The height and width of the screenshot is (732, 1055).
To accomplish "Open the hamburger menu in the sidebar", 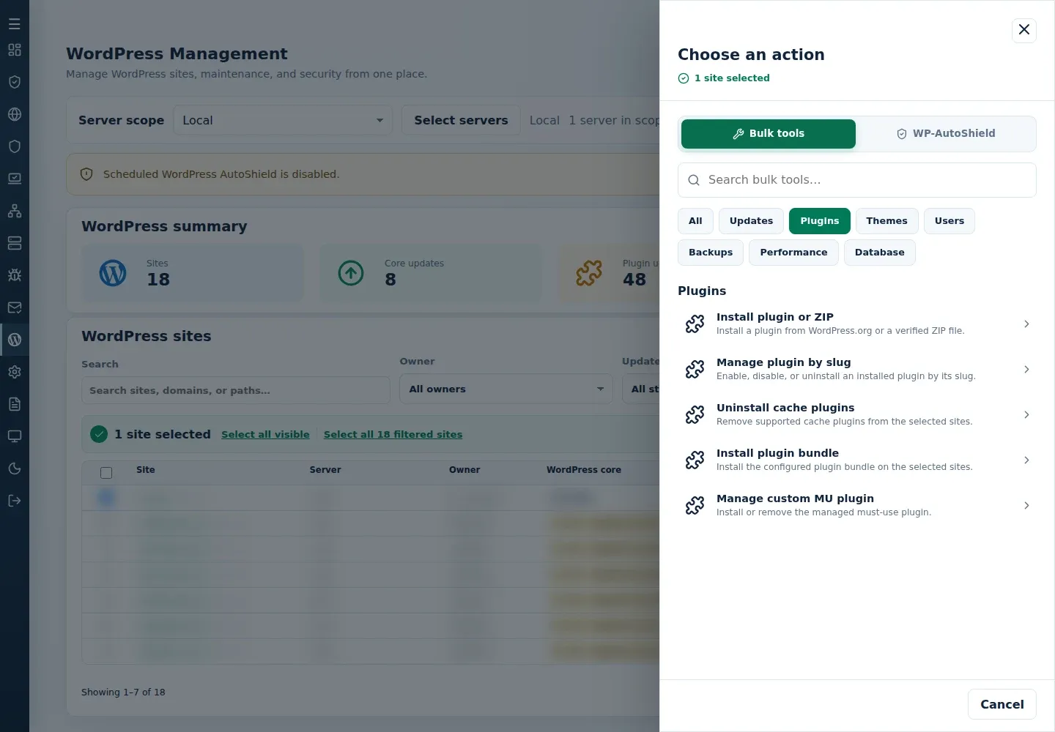I will (15, 23).
